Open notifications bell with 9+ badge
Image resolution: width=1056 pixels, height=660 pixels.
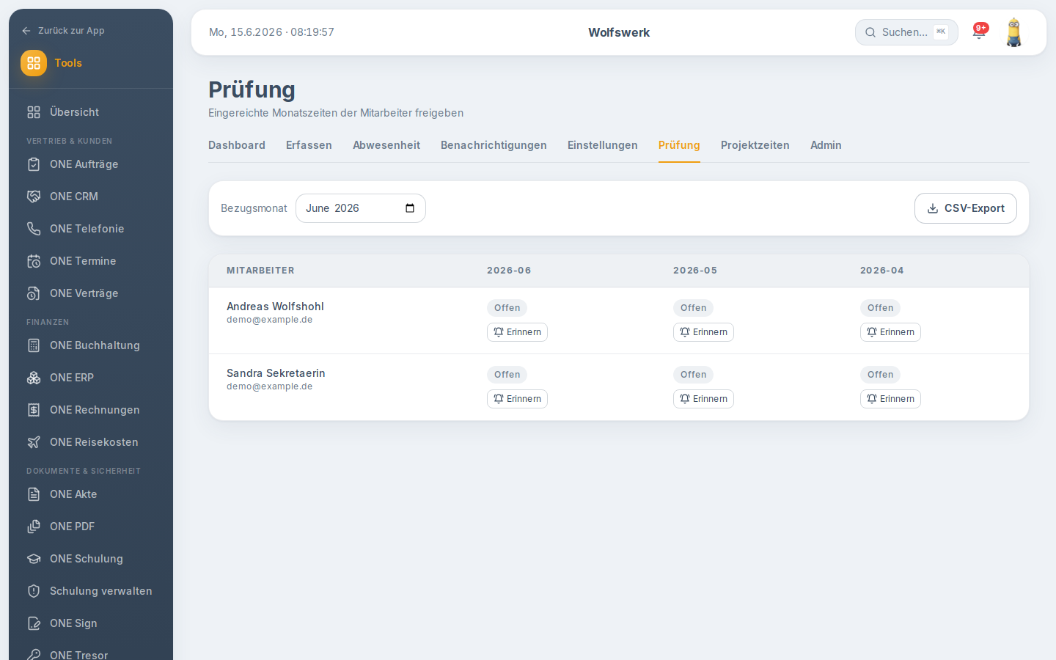979,32
